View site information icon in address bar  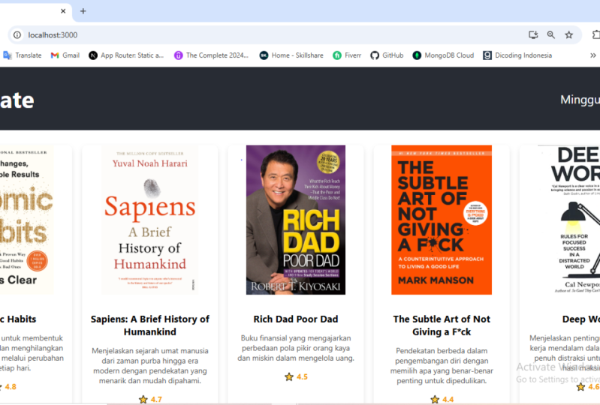[17, 34]
